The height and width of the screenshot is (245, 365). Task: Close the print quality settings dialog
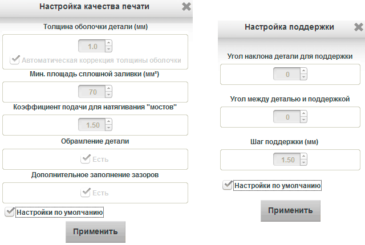186,7
